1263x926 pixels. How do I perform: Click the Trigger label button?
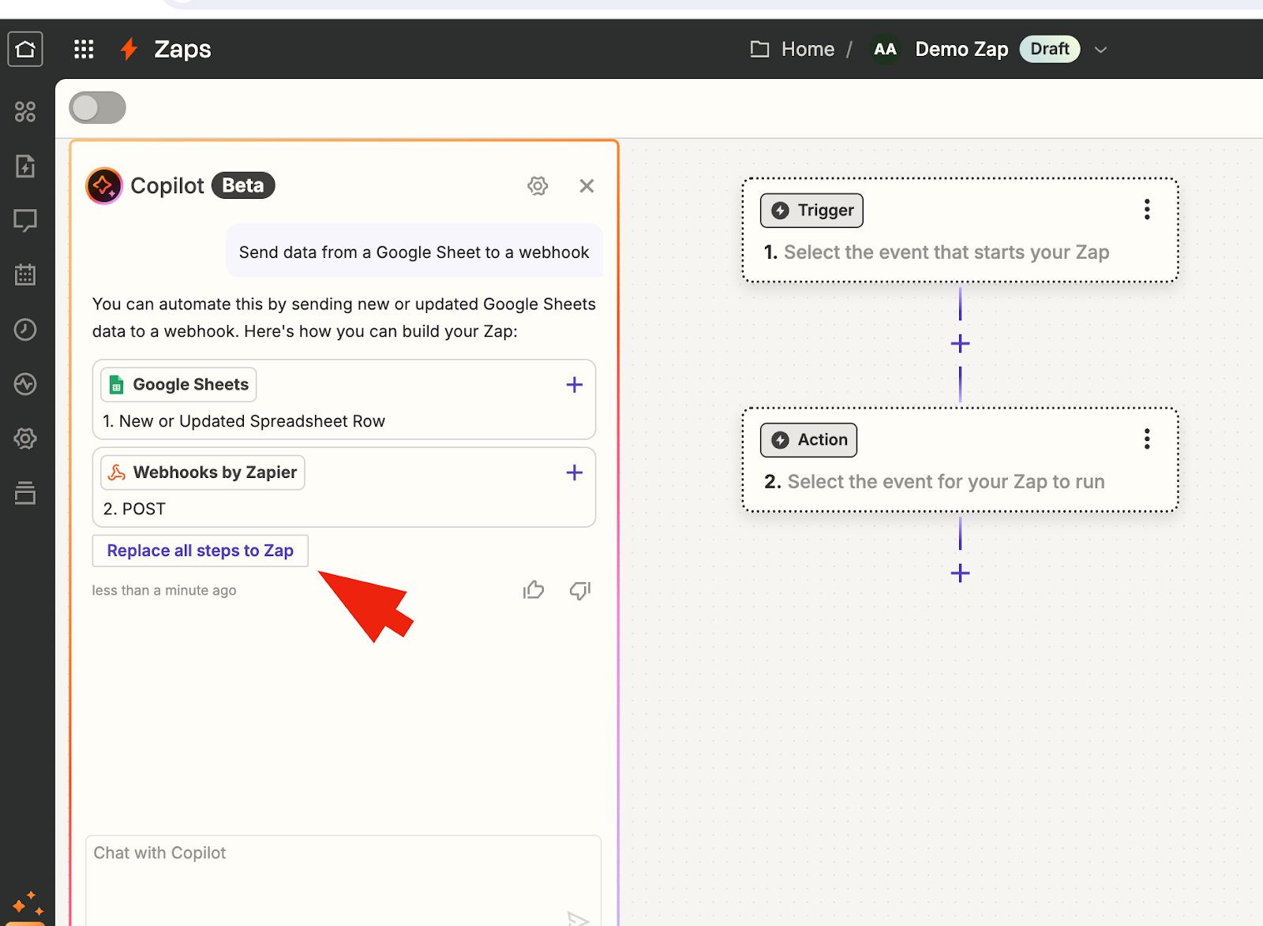pos(811,211)
